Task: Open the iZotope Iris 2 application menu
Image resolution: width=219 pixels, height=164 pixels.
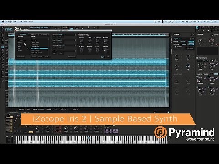Action: click(x=12, y=22)
